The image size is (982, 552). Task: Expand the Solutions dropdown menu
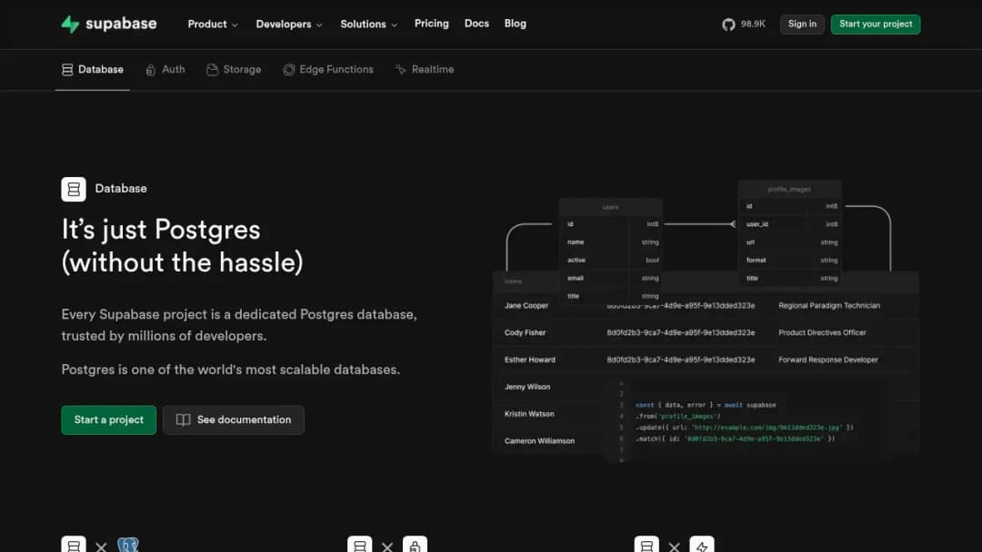(369, 25)
